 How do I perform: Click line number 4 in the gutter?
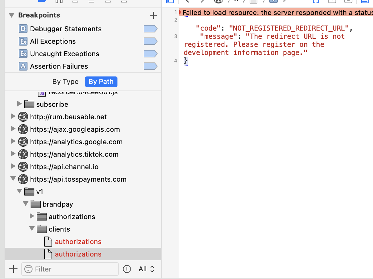(x=176, y=61)
